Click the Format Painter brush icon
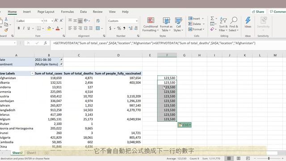286x161 pixels. point(6,30)
